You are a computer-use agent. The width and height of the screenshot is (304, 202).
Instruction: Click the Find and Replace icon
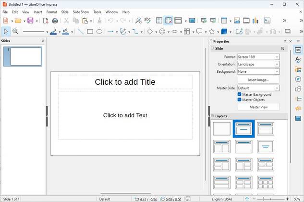coord(138,21)
